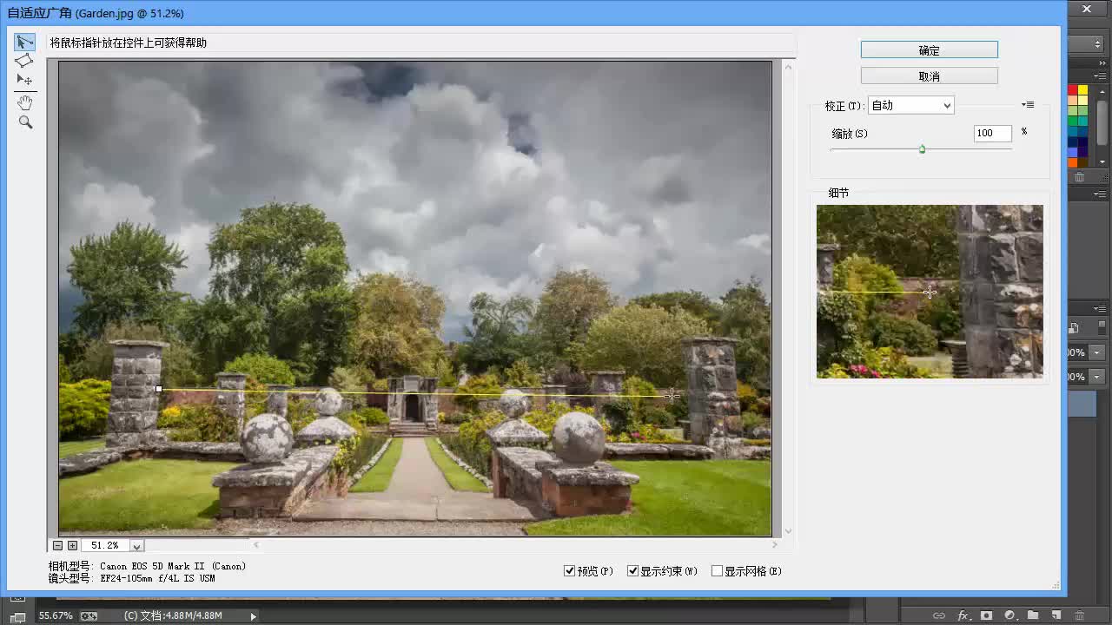Viewport: 1112px width, 625px height.
Task: Click the 细节 detail panel header
Action: pyautogui.click(x=838, y=194)
